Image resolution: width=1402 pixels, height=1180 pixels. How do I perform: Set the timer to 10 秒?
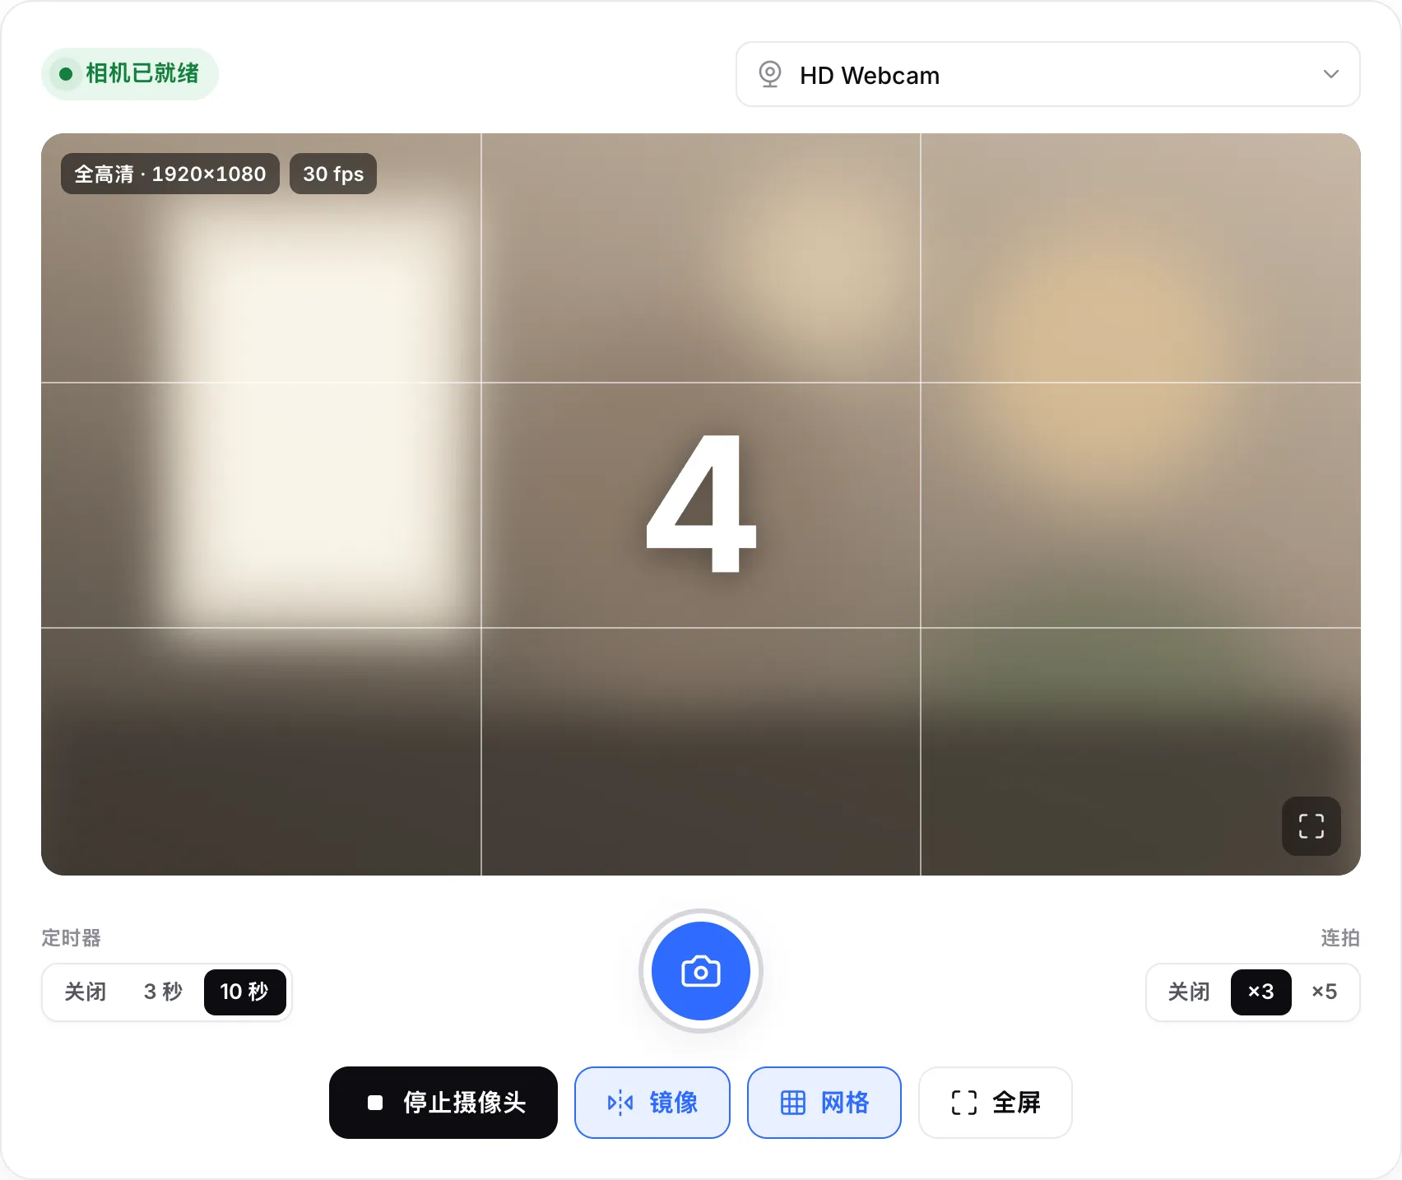pyautogui.click(x=244, y=992)
